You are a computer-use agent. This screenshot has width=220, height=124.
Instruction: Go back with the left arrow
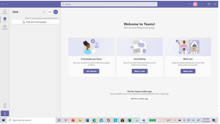(3, 4)
